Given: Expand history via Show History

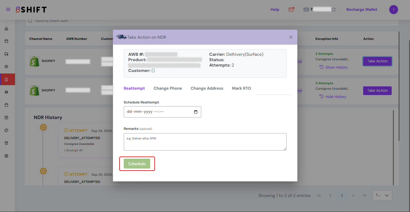Looking at the screenshot, I should click(333, 67).
